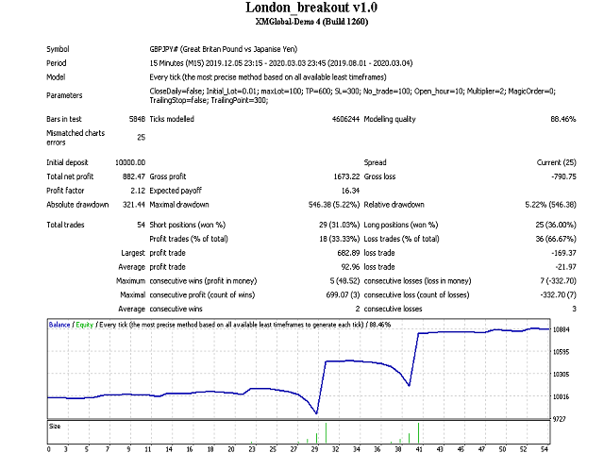This screenshot has width=604, height=453.
Task: Select the modelling quality value "88.46%"
Action: click(563, 119)
